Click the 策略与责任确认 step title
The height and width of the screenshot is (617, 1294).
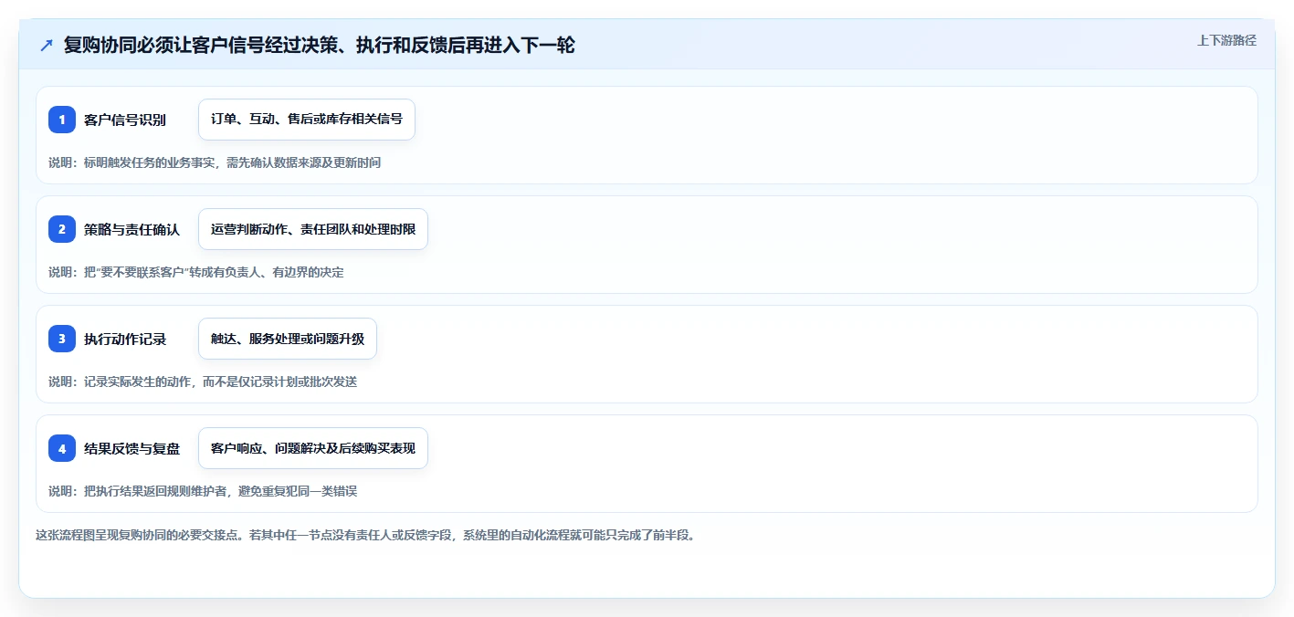132,229
